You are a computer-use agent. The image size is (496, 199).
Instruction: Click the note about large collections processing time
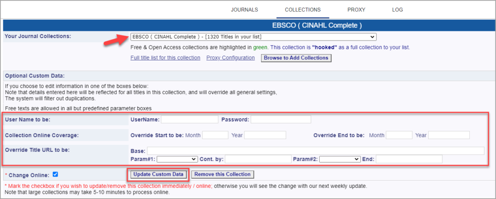click(87, 192)
